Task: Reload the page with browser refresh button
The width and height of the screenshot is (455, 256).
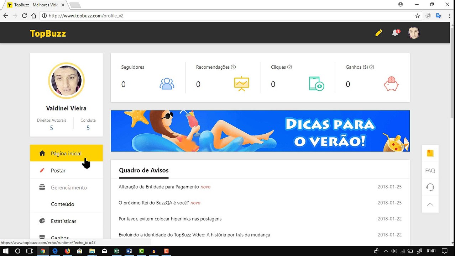Action: (24, 16)
